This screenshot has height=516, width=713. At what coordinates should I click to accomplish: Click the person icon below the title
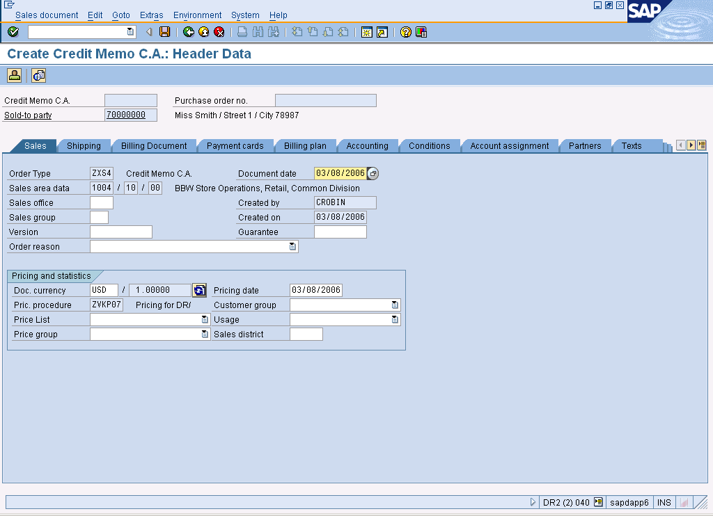[14, 75]
